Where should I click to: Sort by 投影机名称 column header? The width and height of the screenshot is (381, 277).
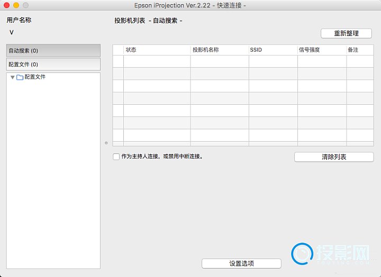220,50
